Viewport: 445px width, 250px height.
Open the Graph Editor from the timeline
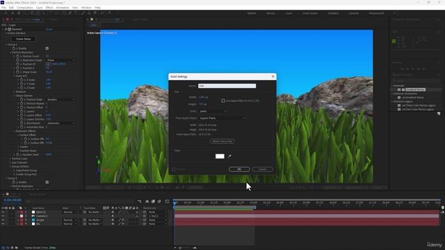click(x=167, y=201)
